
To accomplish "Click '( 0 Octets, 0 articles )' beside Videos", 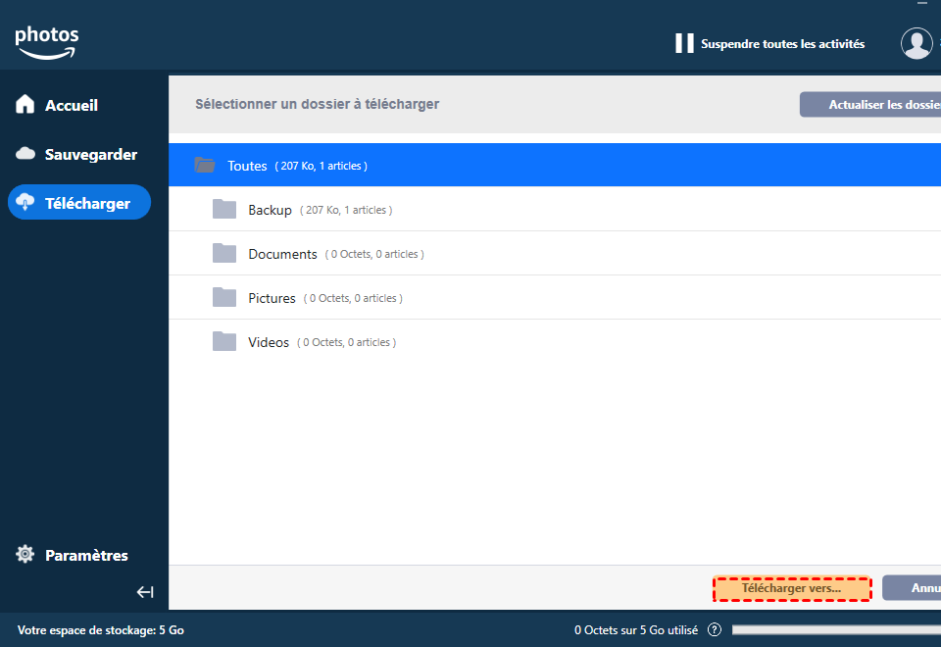I will click(x=346, y=342).
